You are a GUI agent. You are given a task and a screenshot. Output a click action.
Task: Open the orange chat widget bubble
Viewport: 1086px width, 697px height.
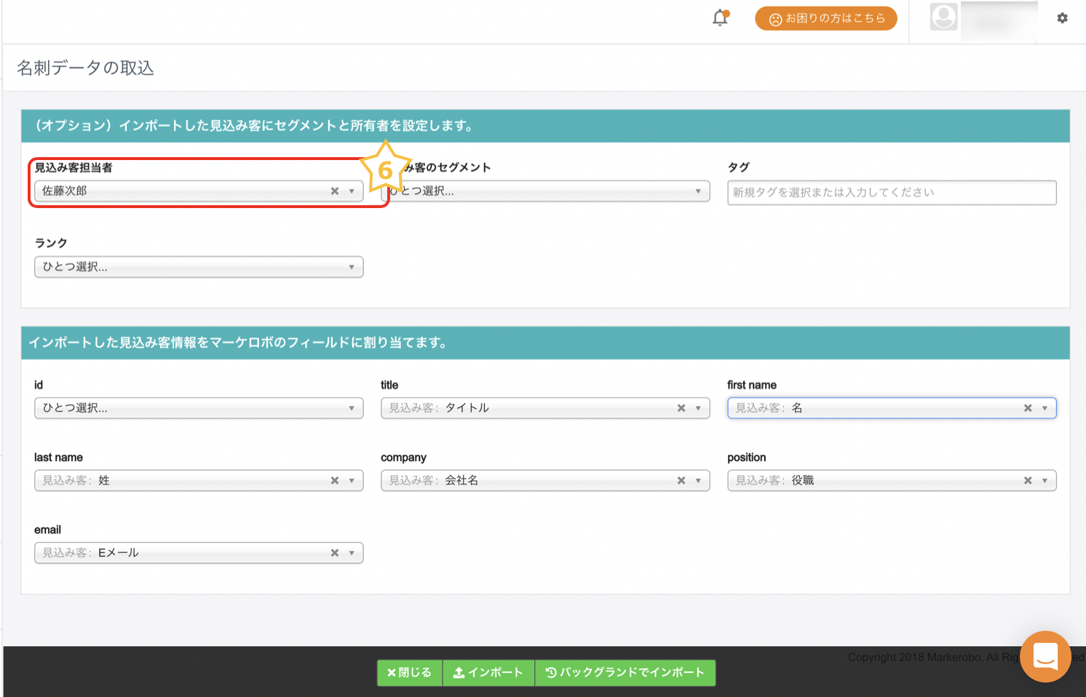[1045, 656]
